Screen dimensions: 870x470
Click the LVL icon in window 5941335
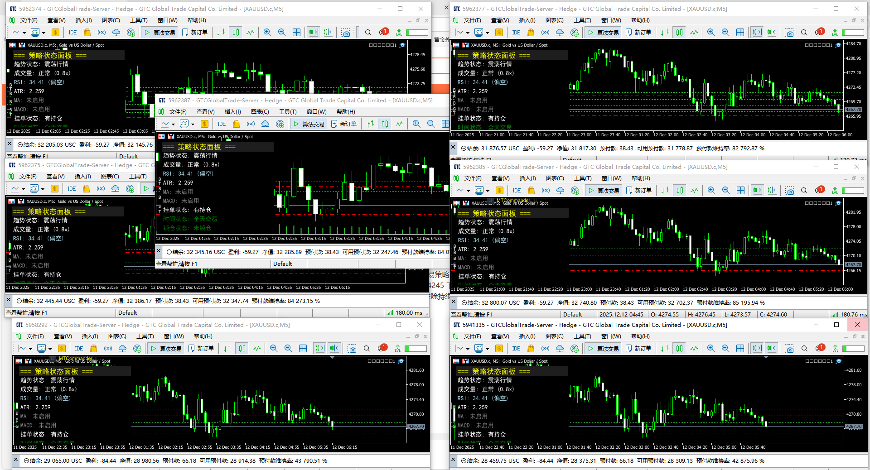(x=834, y=349)
